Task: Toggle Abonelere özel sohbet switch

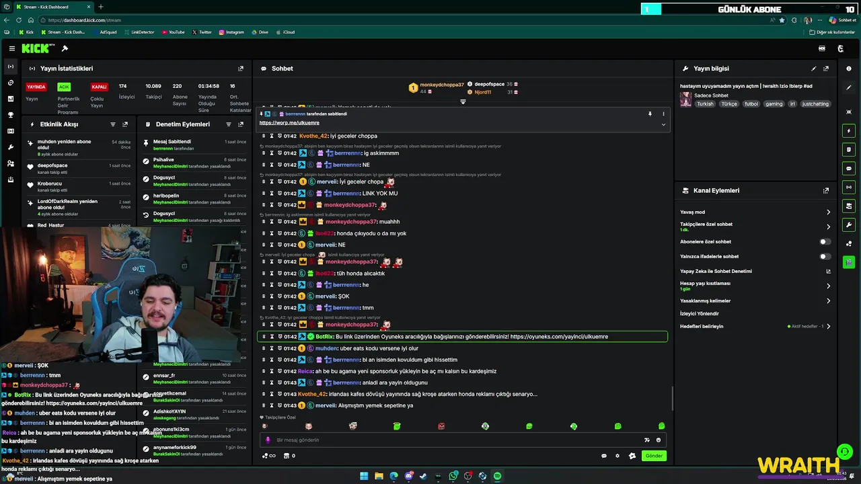Action: [x=825, y=242]
